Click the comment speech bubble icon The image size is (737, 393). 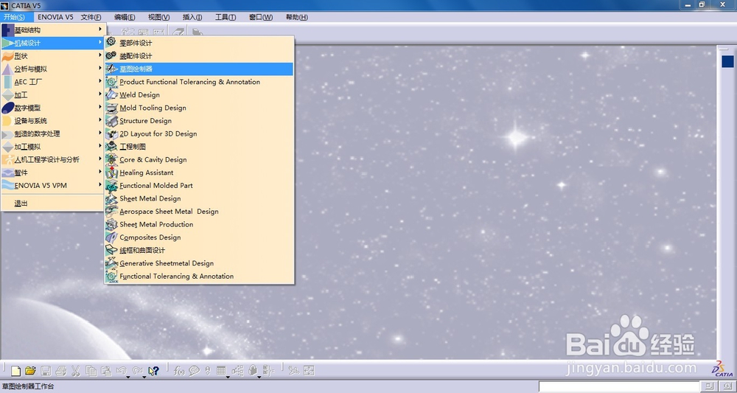194,371
